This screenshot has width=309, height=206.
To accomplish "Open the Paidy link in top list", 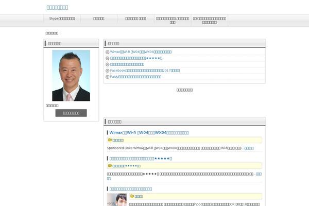I will pos(135,77).
